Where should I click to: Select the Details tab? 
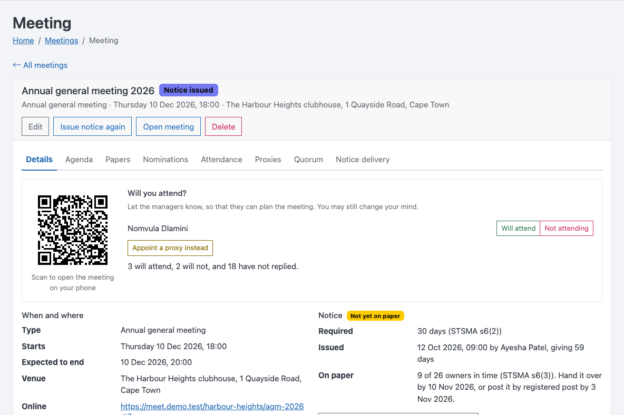pyautogui.click(x=39, y=160)
